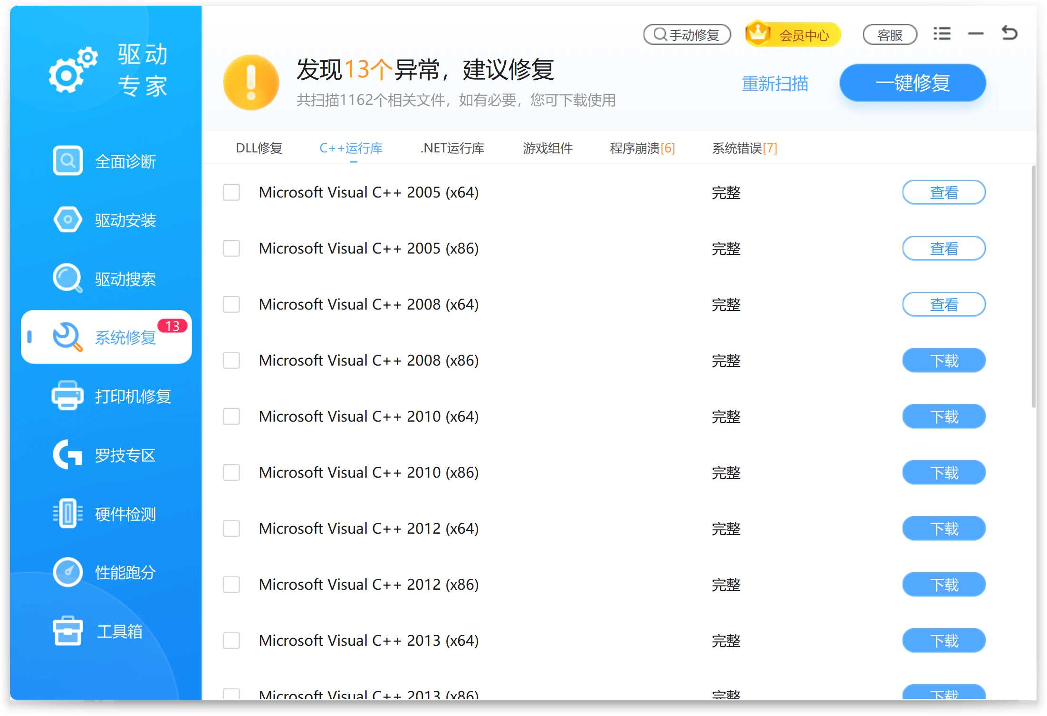Check Microsoft Visual C++ 2005 (x86) checkbox
The image size is (1047, 716).
click(231, 248)
